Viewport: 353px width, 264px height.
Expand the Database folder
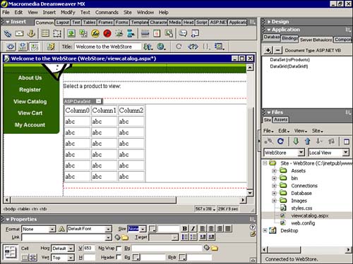274,194
